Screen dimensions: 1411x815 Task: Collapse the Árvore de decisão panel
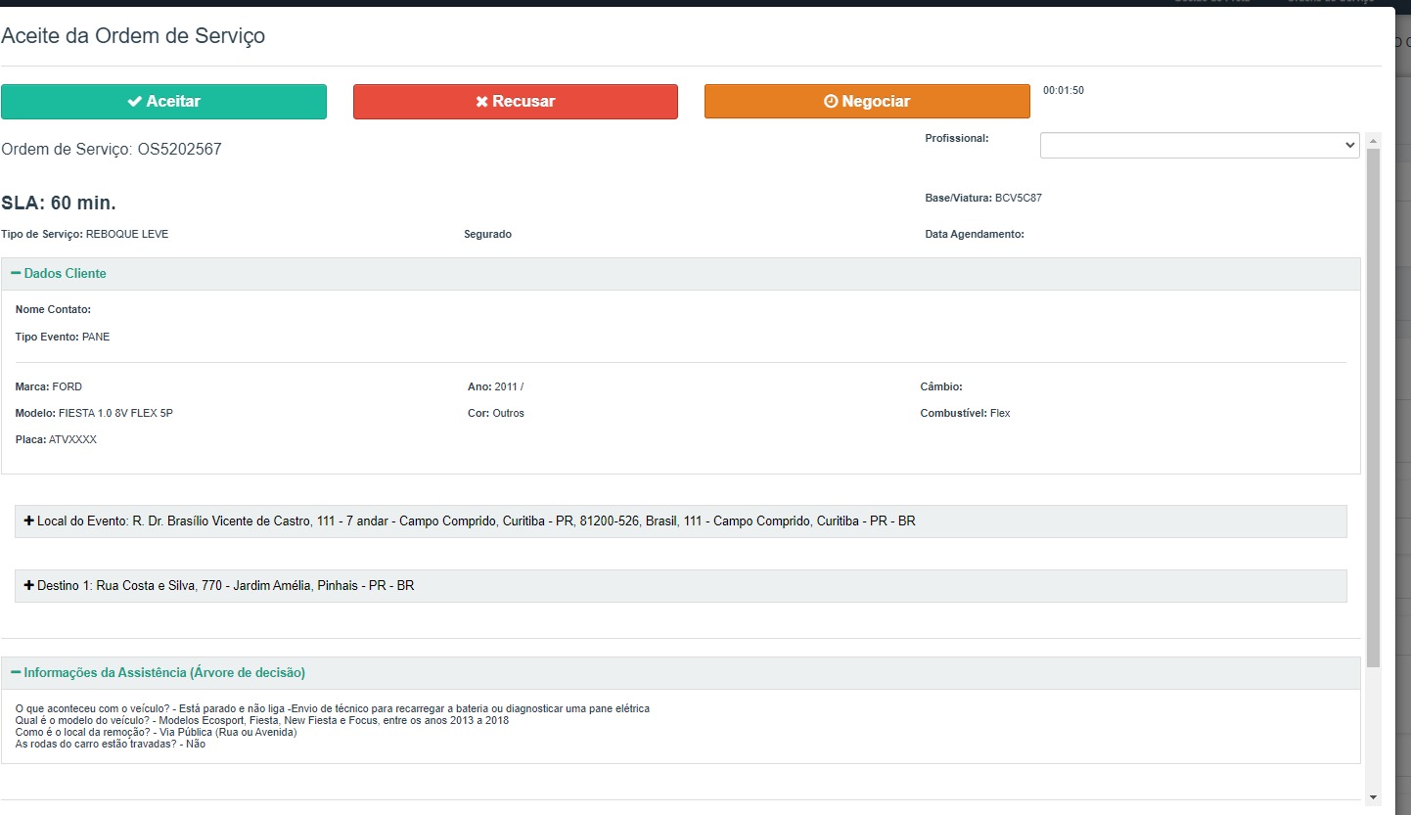click(x=164, y=673)
